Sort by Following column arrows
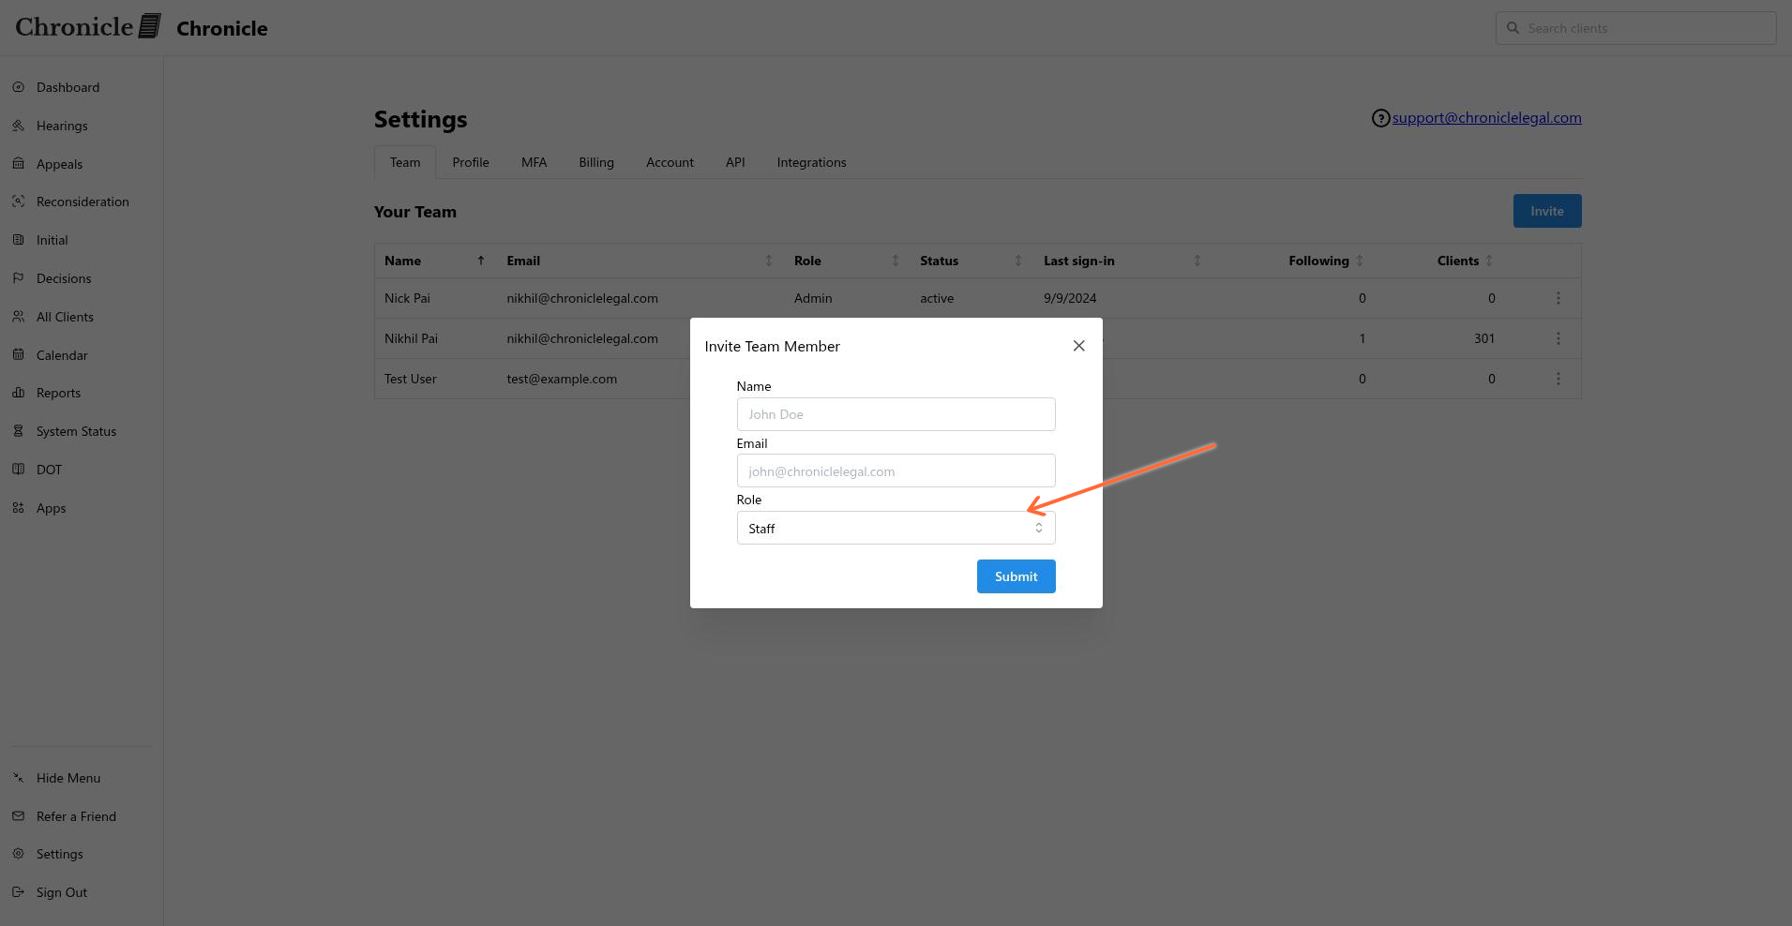The width and height of the screenshot is (1792, 926). (x=1360, y=261)
